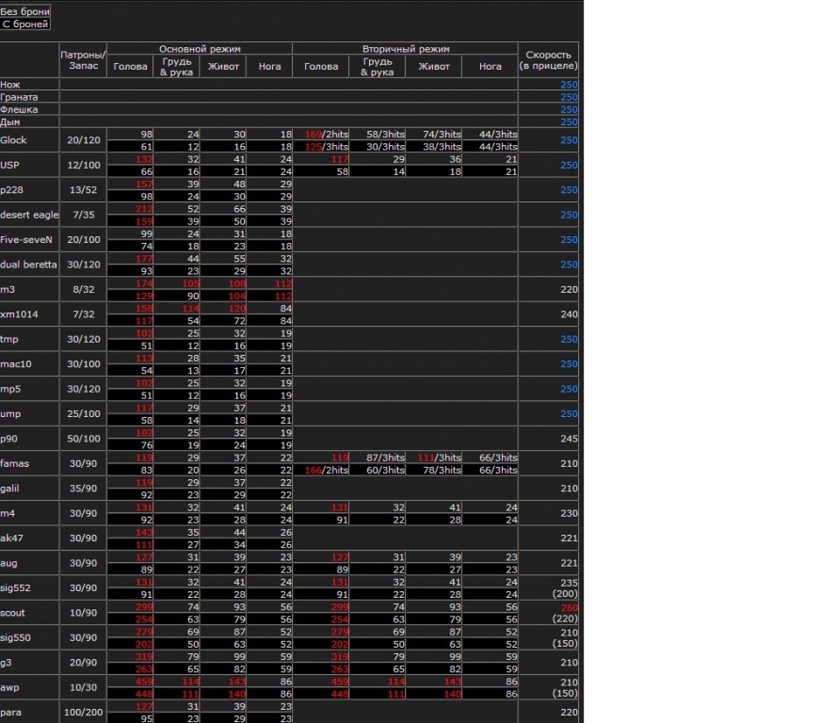Switch to the "Без брони" tab
Screen dimensions: 836x723
click(x=25, y=11)
